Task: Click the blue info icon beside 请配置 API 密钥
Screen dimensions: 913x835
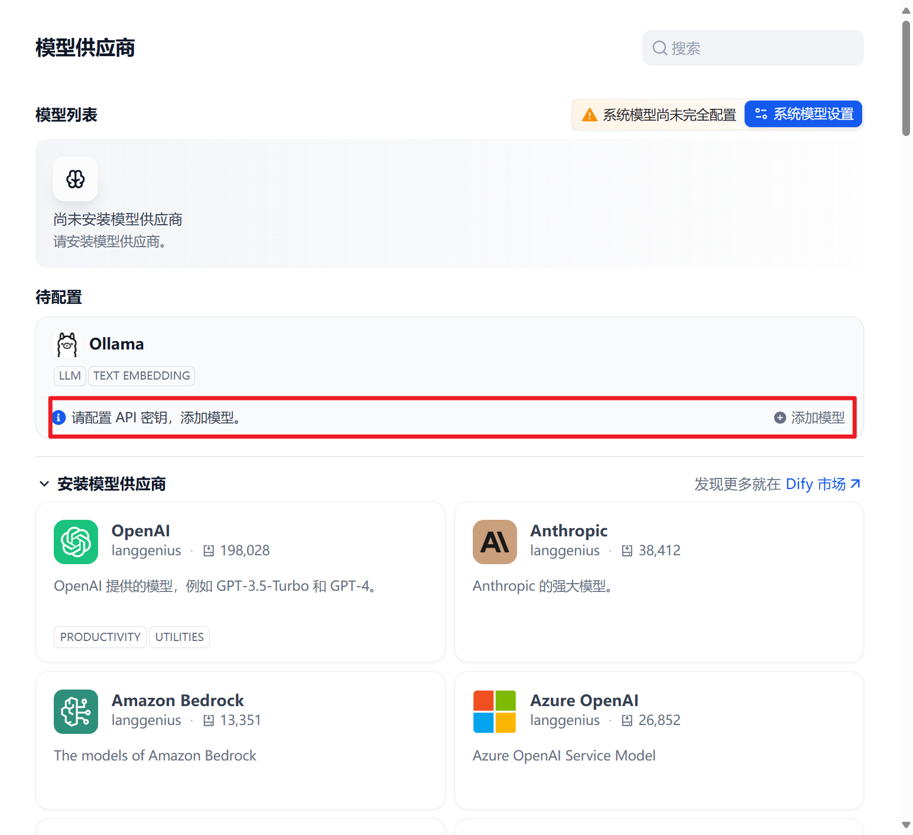Action: click(59, 417)
